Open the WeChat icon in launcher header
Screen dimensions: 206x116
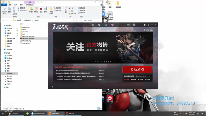[x=99, y=25]
